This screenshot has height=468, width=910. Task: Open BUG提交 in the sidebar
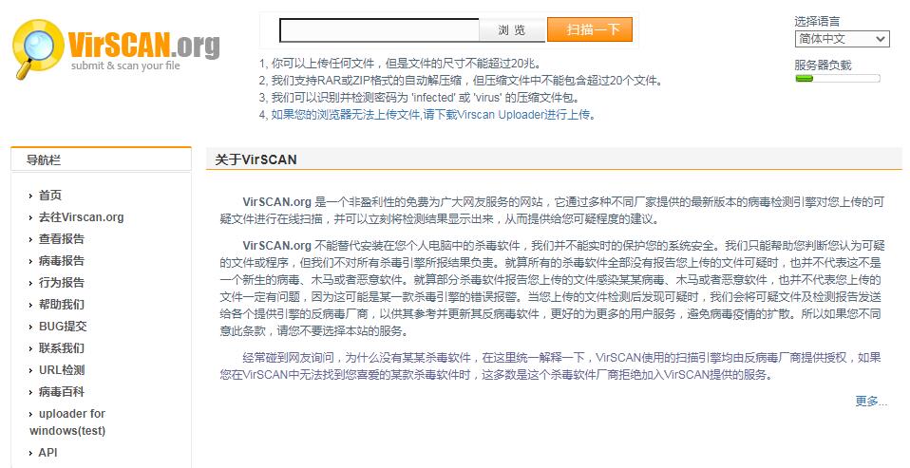(63, 327)
